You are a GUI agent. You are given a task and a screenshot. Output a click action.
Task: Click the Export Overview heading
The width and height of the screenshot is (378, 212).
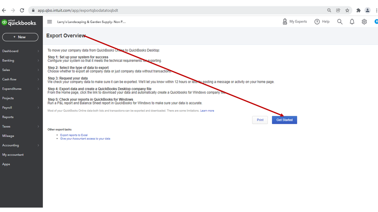(66, 35)
